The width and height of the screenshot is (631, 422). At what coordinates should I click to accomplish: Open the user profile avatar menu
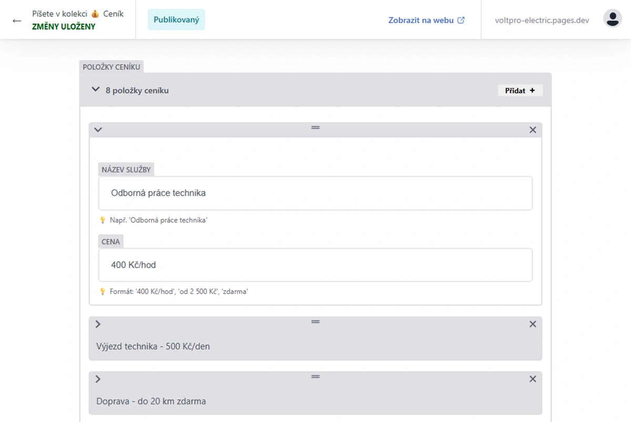(x=612, y=19)
